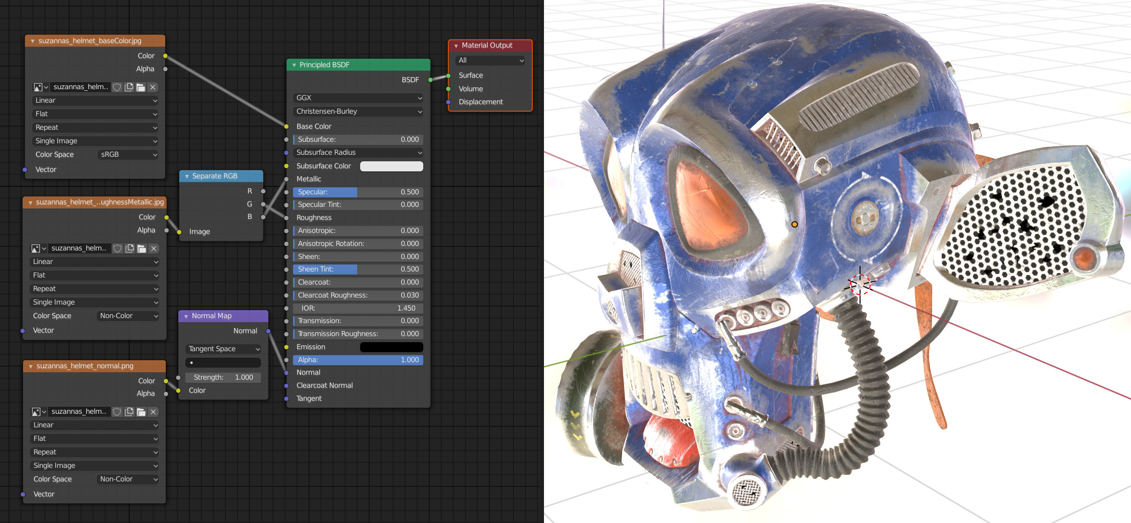
Task: Click the Transmission Roughness field
Action: pyautogui.click(x=358, y=334)
